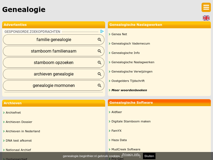Click the Archieven panel header
The height and width of the screenshot is (160, 213).
54,103
